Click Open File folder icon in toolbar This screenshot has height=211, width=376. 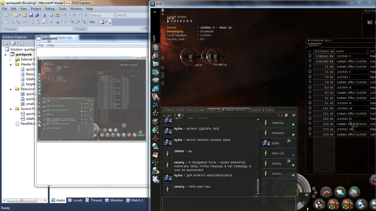pos(25,15)
